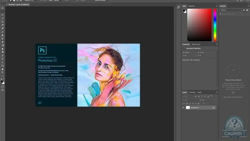Select the Horizontal Type tool
The image size is (250, 141).
coord(2,59)
